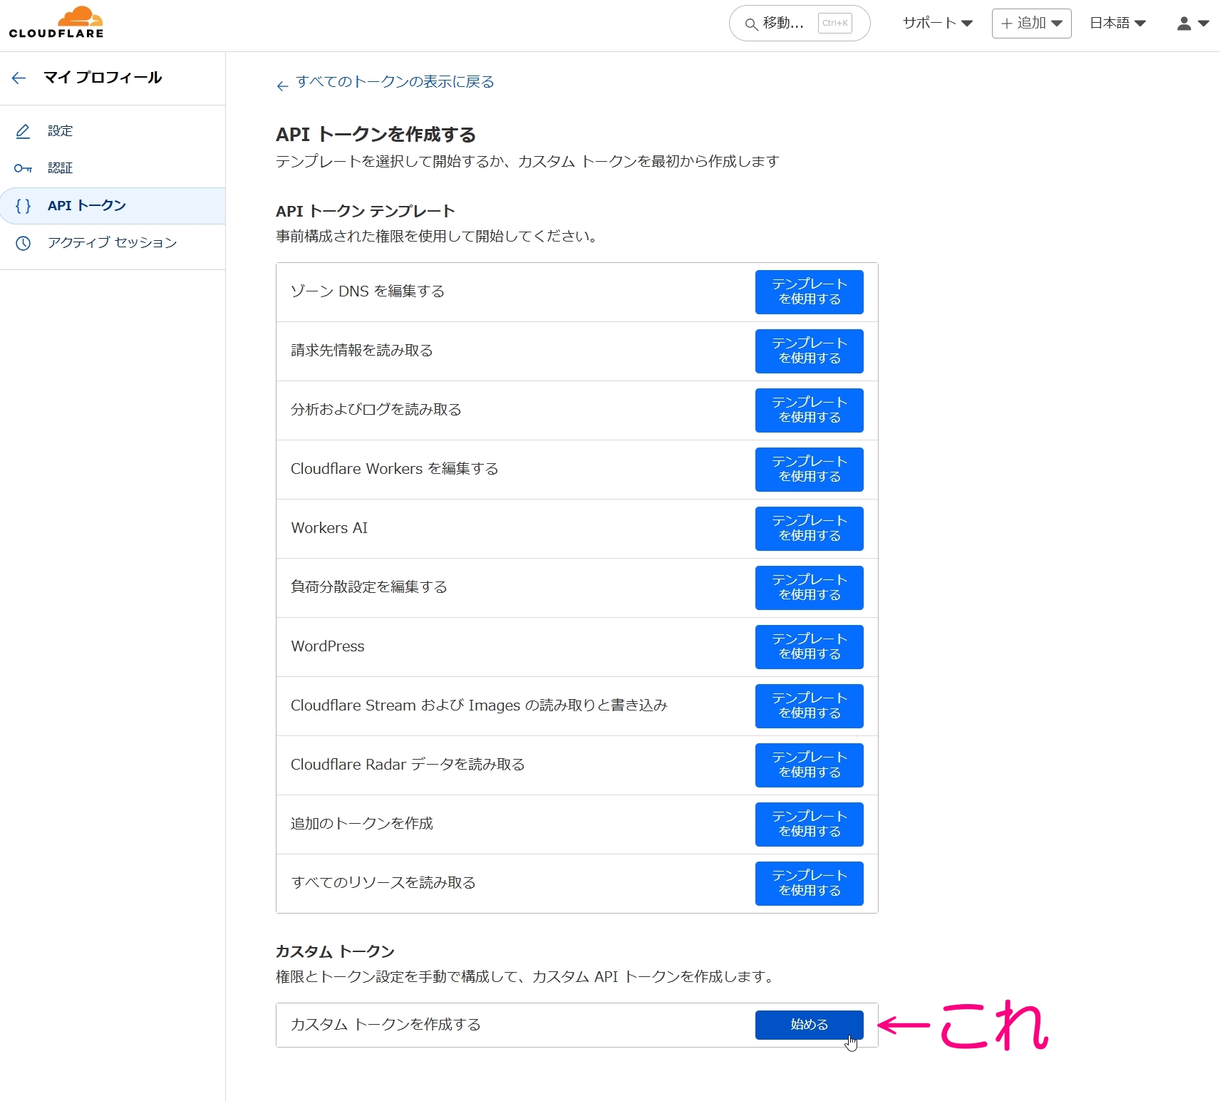Viewport: 1220px width, 1101px height.
Task: Click the left arrow before すべてのトークンの表示に戻る
Action: tap(282, 86)
